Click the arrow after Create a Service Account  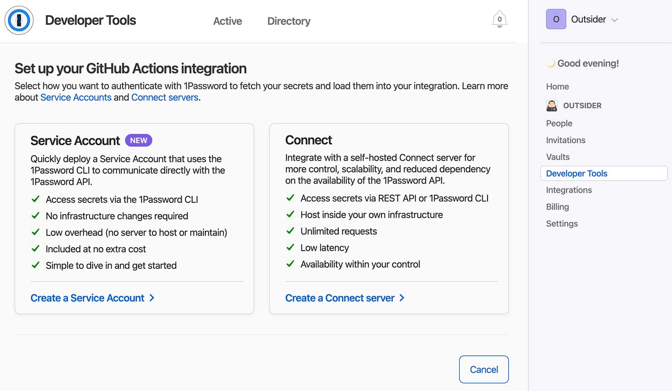click(152, 298)
